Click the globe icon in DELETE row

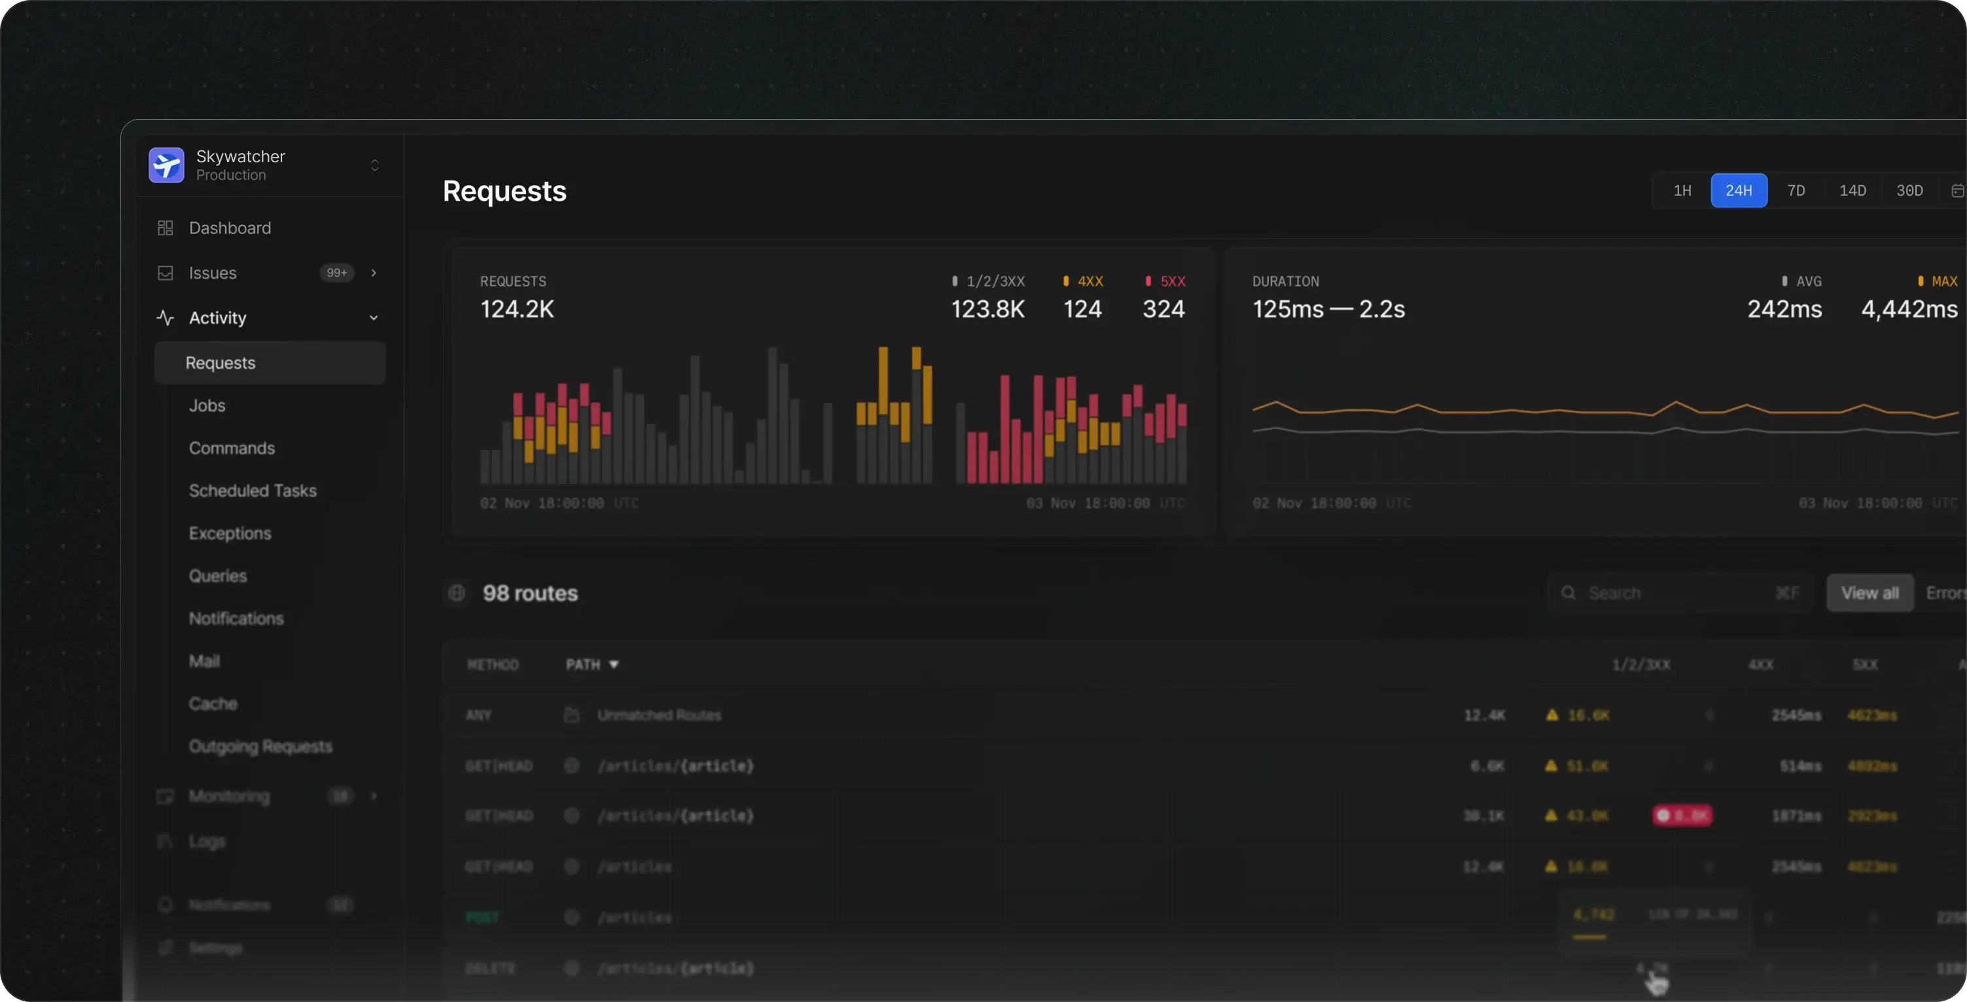(x=571, y=967)
